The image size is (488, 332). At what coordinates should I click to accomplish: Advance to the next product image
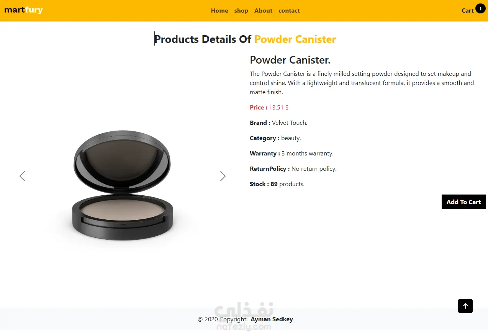223,176
